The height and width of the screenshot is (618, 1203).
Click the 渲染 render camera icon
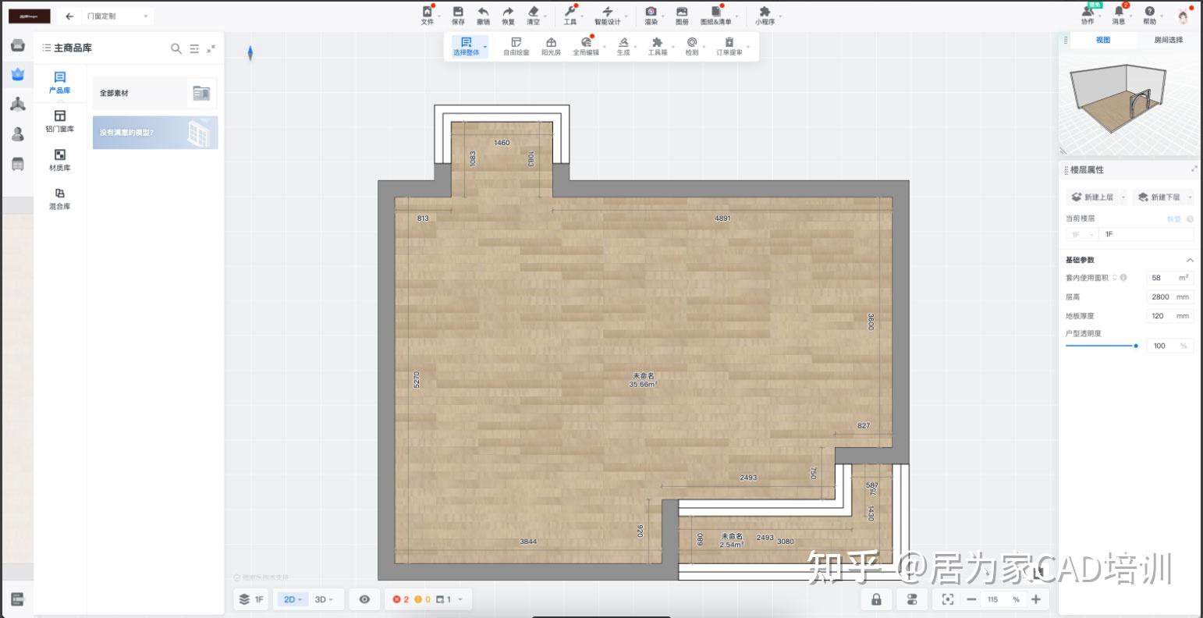[651, 12]
